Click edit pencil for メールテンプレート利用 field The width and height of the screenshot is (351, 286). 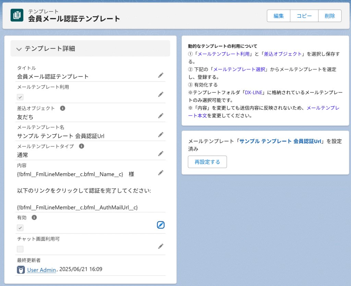[161, 94]
